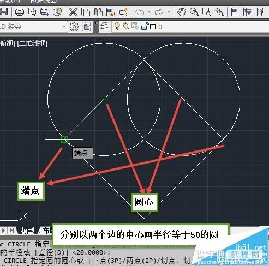Activate the Pan hand tool
269x266 pixels.
pos(182,12)
